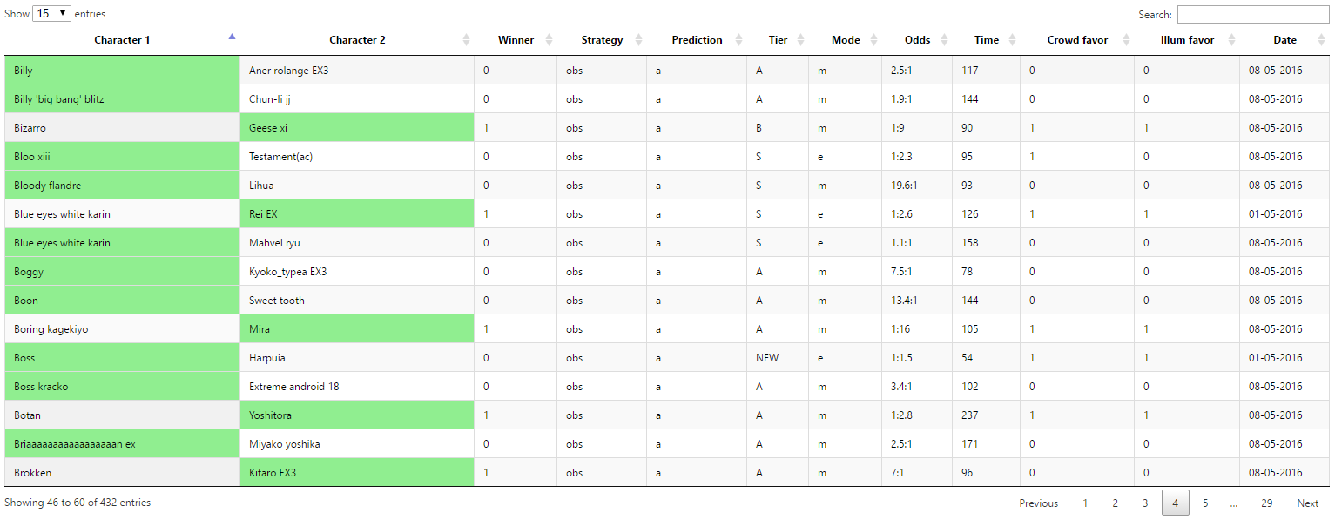This screenshot has height=520, width=1335.
Task: Select 'Aner rolange EX3' cell
Action: pos(357,71)
